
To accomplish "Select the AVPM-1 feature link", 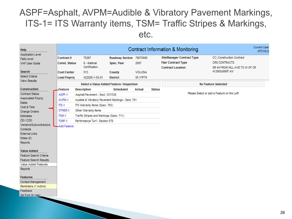I will pos(64,100).
